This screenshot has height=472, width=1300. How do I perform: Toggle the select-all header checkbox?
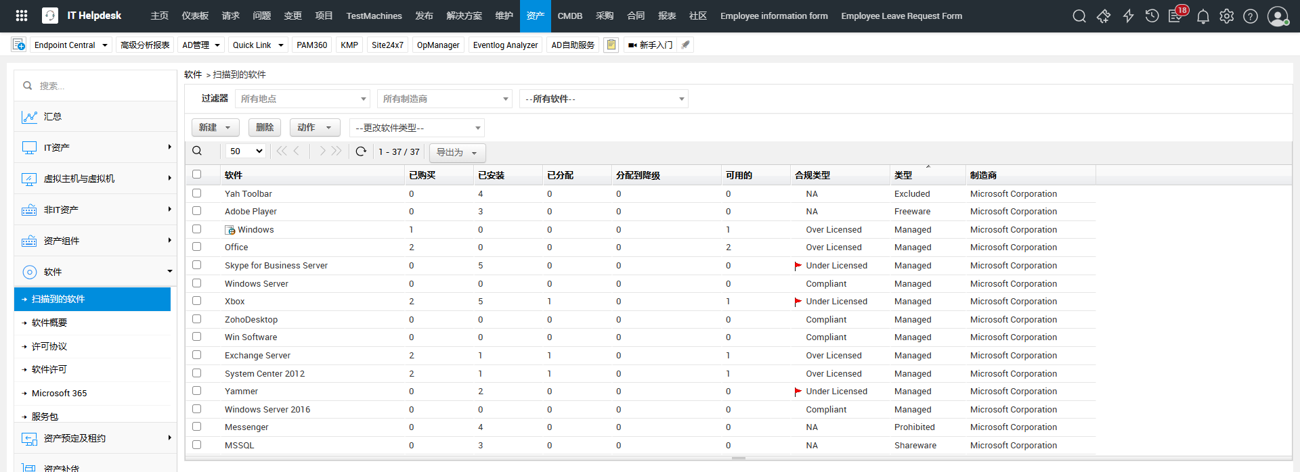[197, 174]
